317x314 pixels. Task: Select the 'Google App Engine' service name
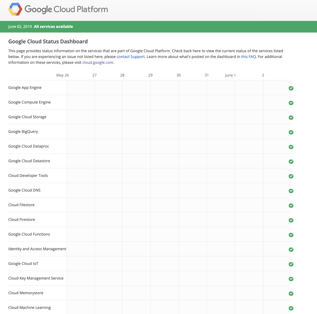(25, 88)
